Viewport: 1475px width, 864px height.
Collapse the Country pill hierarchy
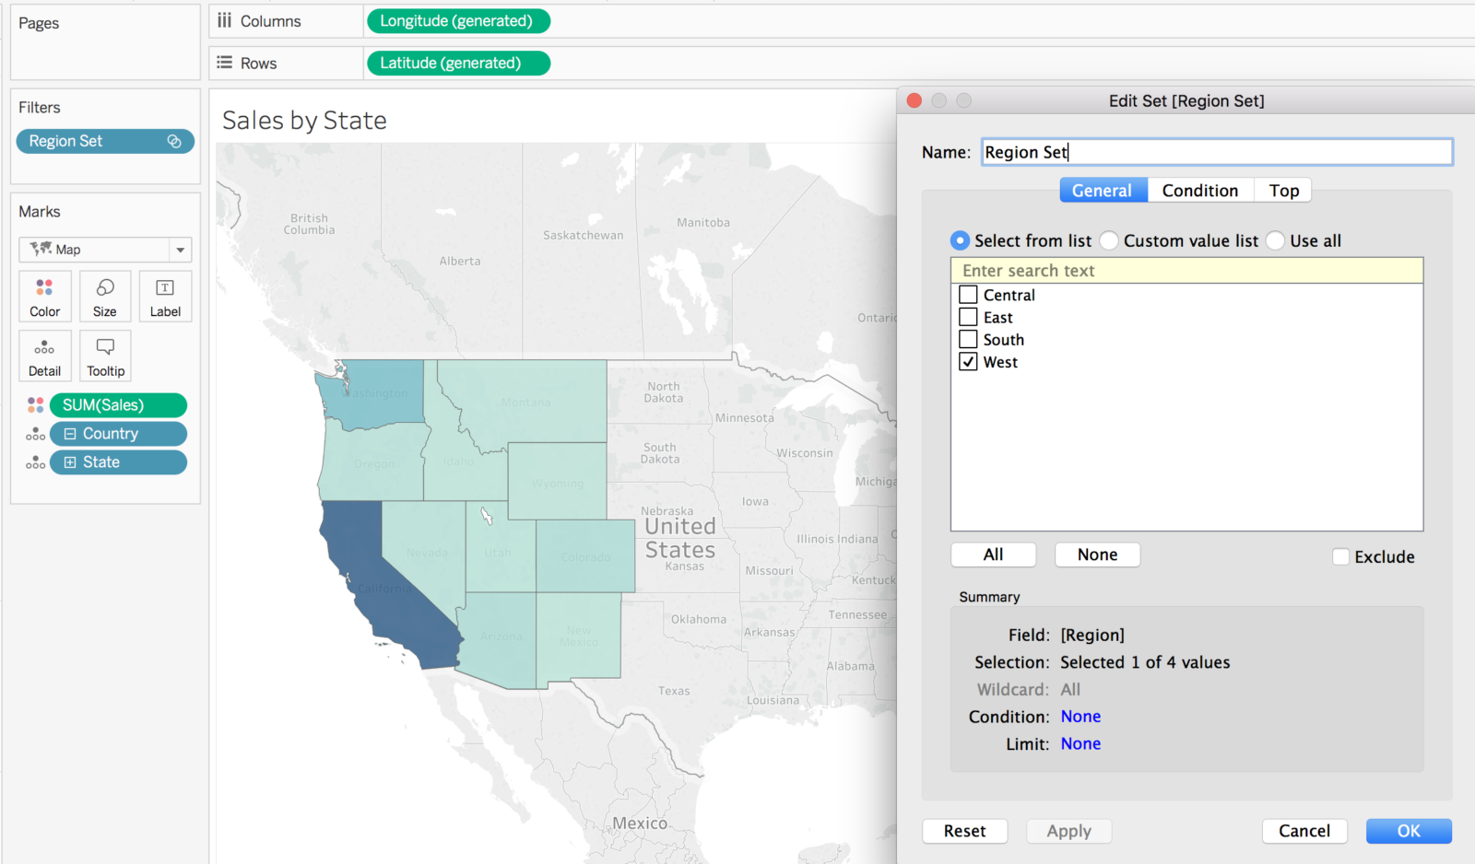[70, 434]
